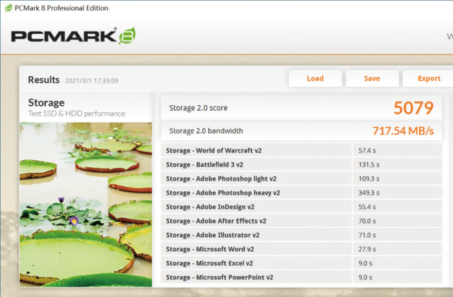Select the Microsoft Excel v2 row
This screenshot has height=297, width=453.
(x=301, y=263)
